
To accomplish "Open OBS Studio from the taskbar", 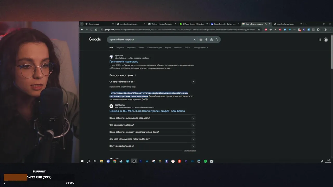I will (x=134, y=161).
